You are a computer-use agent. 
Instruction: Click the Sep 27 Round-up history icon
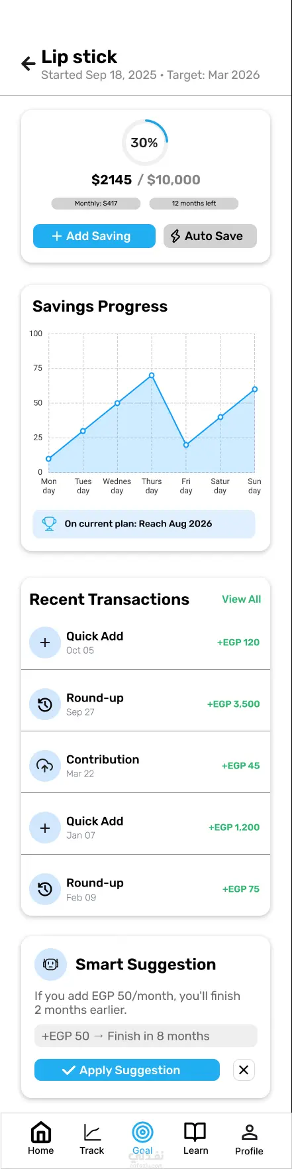(45, 704)
